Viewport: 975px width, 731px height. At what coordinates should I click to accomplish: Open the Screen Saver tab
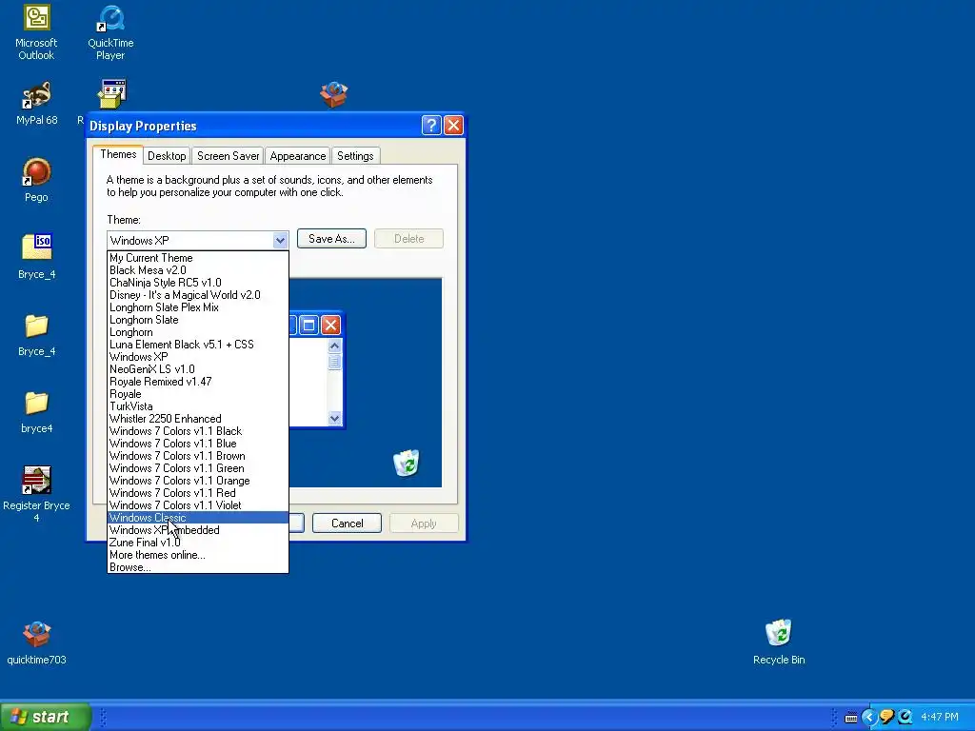click(x=229, y=156)
